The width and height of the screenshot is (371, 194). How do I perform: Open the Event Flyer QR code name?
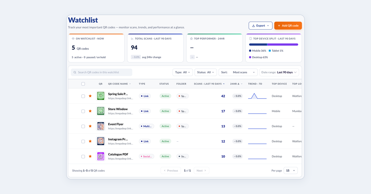pyautogui.click(x=116, y=124)
